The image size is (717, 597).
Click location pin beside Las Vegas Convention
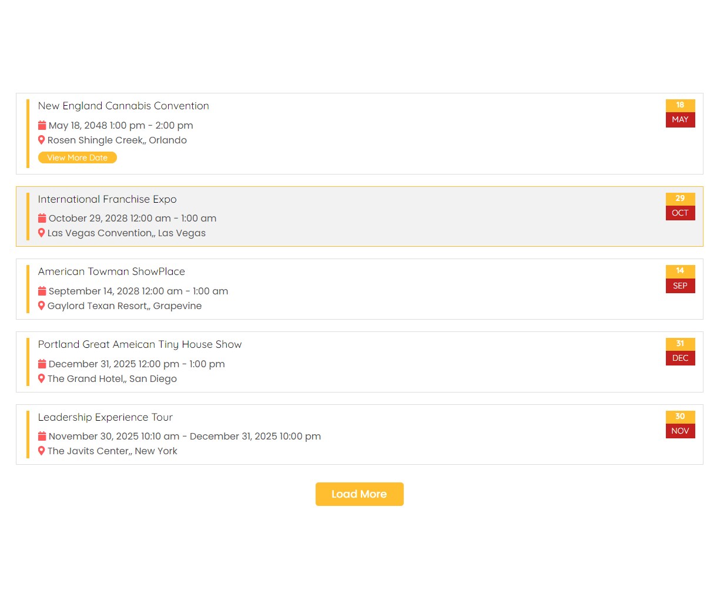coord(41,233)
